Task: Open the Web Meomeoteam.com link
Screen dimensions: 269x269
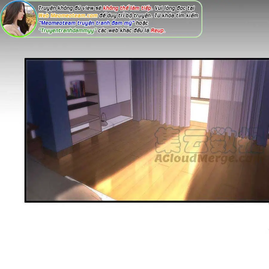Action: (68, 16)
